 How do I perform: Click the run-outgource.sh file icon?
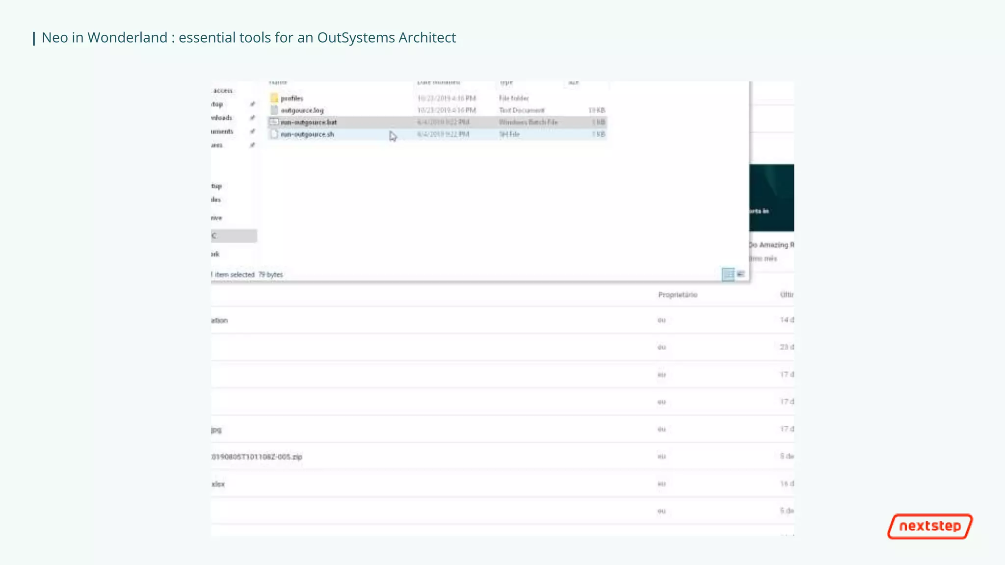274,134
